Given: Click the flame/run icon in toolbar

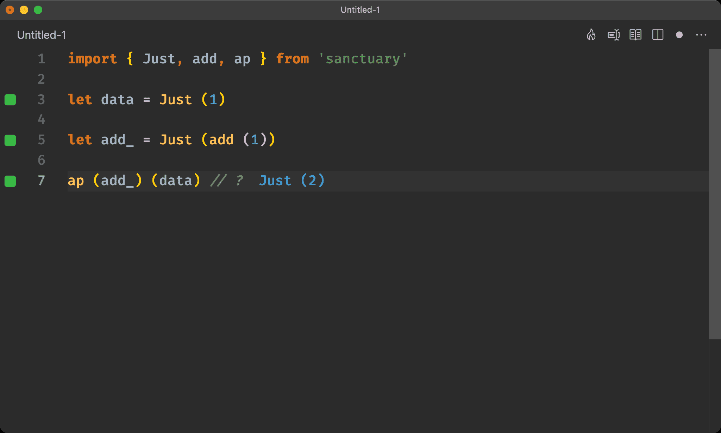Looking at the screenshot, I should click(x=591, y=34).
